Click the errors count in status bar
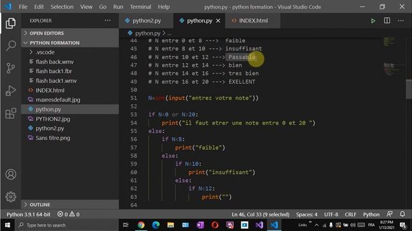 (x=62, y=214)
